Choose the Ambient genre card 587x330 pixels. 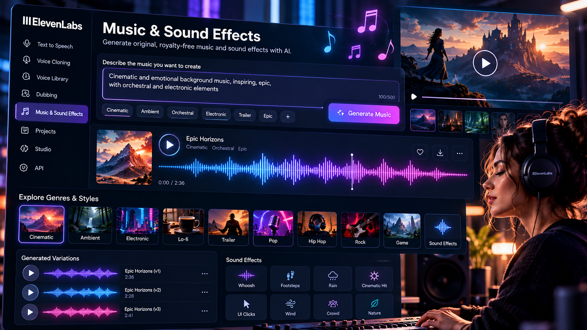90,225
